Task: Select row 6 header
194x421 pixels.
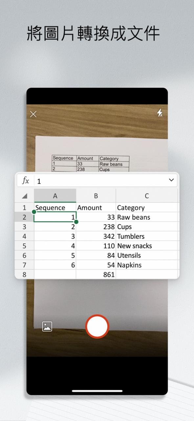Action: pos(24,255)
